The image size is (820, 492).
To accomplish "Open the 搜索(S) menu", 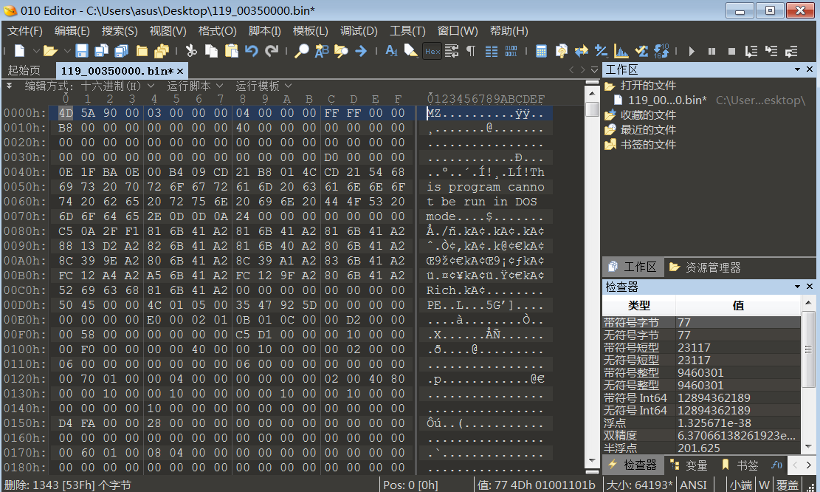I will tap(120, 31).
